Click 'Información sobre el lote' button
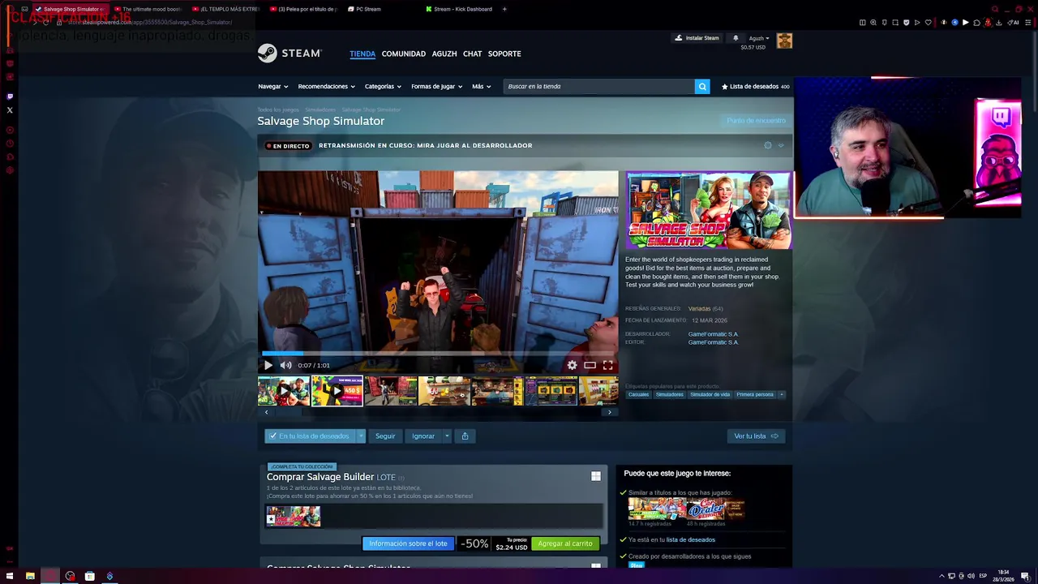The image size is (1038, 584). (x=408, y=543)
